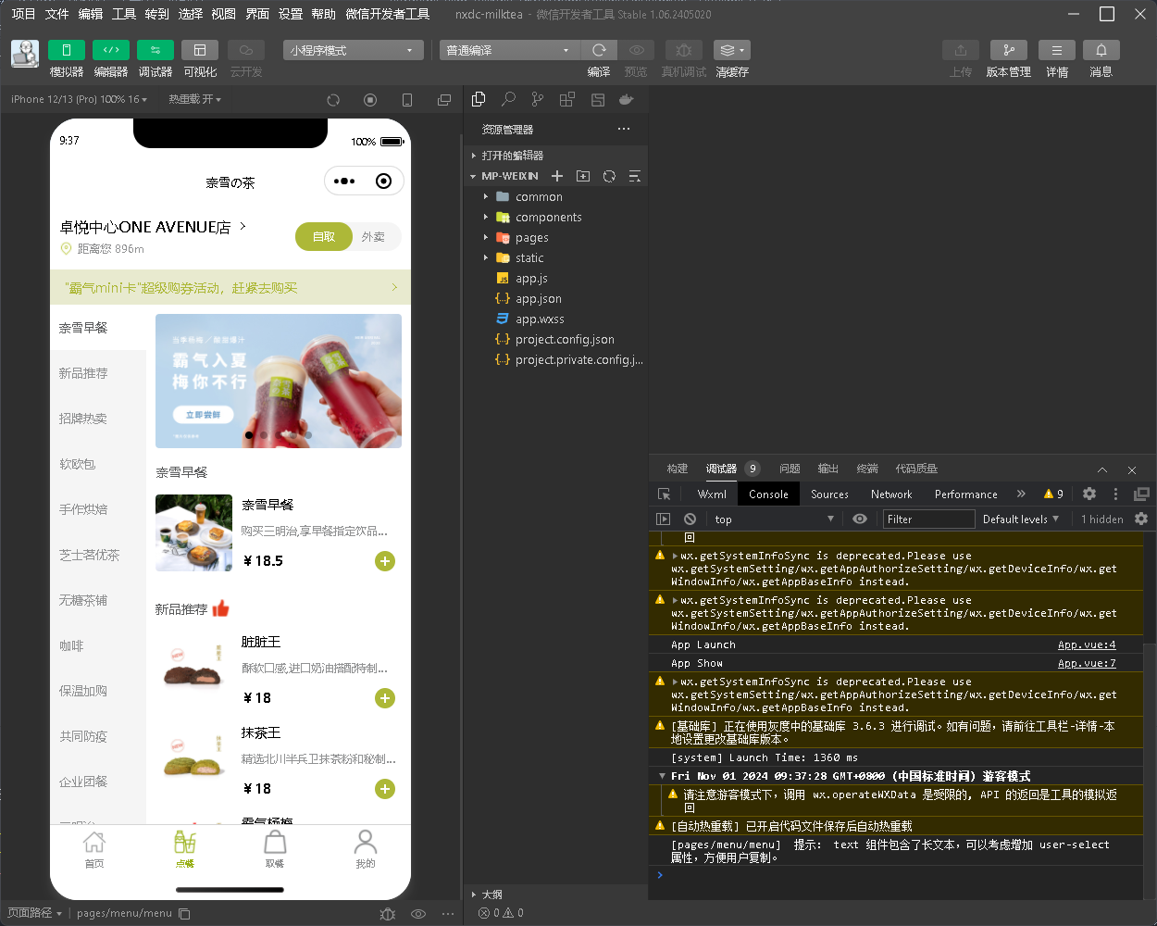The image size is (1157, 926).
Task: Click the Filter input in the console
Action: [x=928, y=519]
